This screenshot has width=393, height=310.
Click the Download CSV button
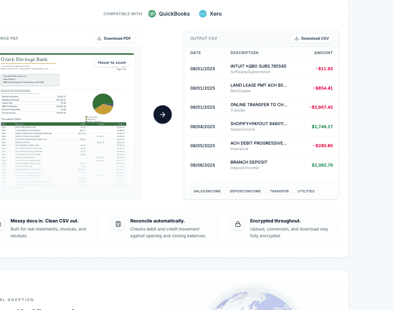(311, 38)
